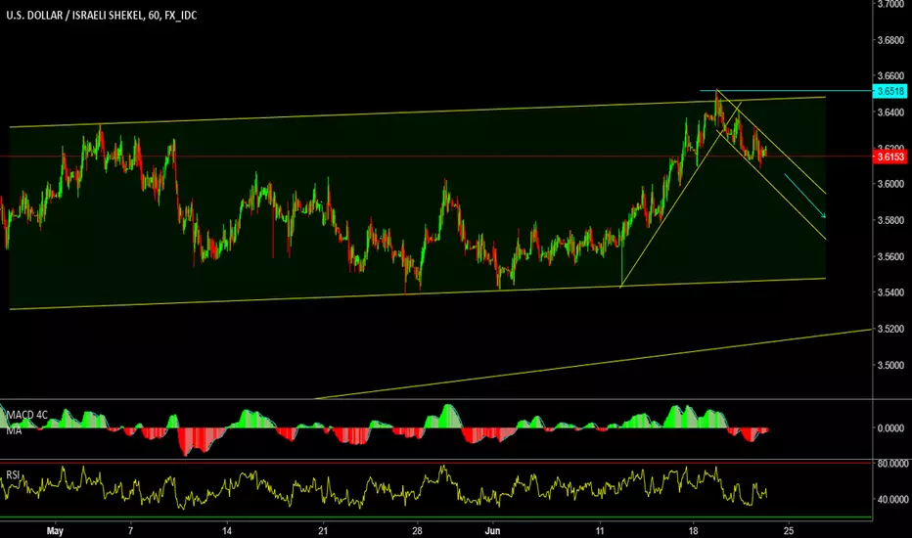Click the 3.5000 price scale value
This screenshot has width=912, height=538.
[x=890, y=365]
